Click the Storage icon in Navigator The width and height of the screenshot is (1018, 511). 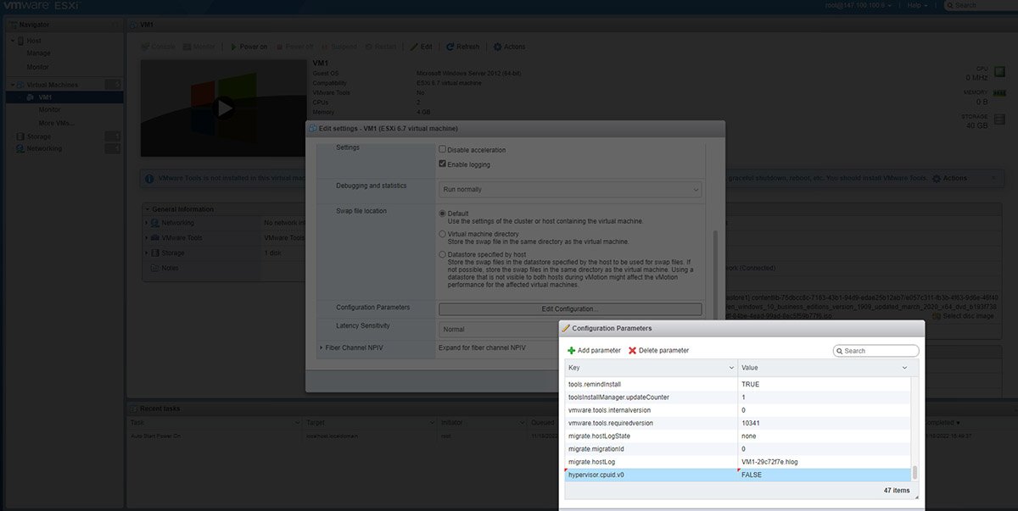click(20, 136)
